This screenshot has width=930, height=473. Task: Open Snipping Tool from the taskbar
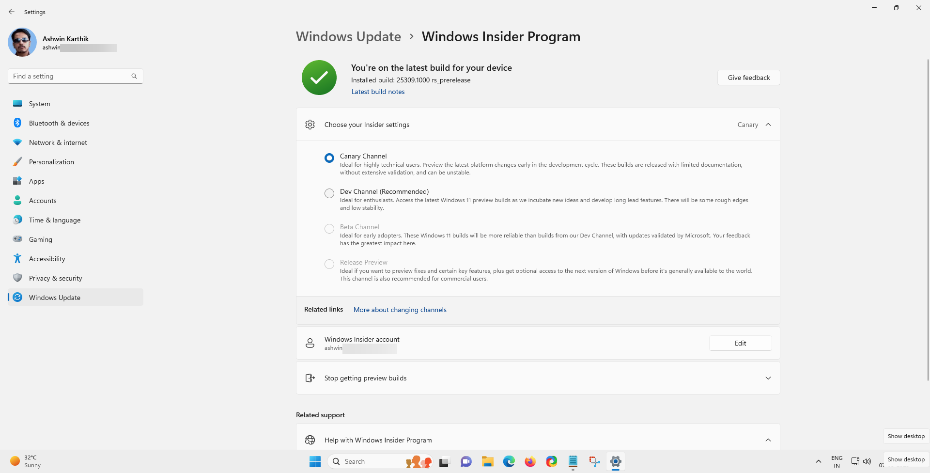594,461
